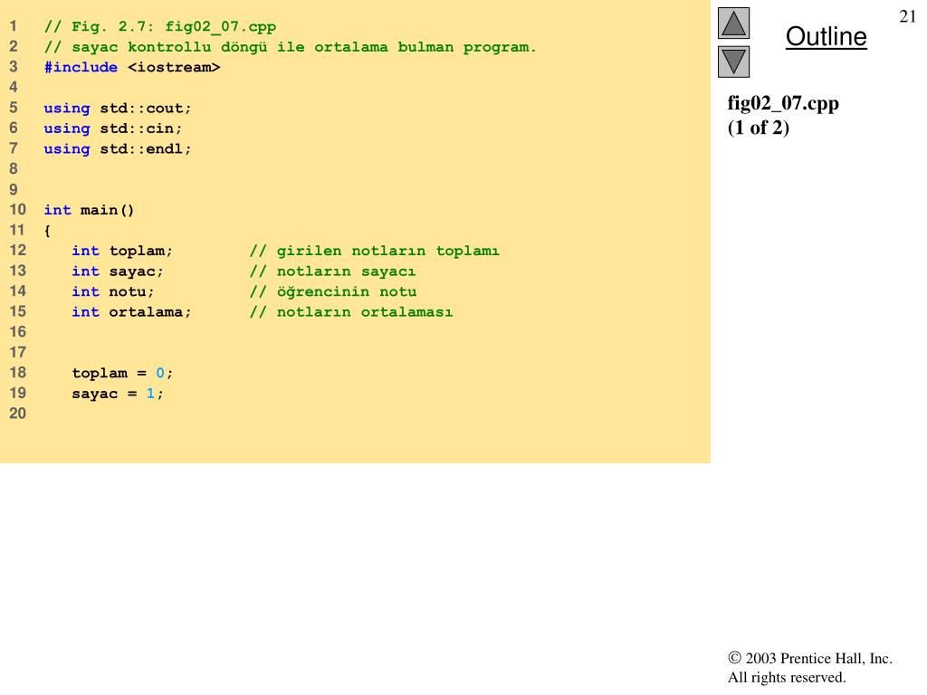Click the 'using std::cout;' line
927x695 pixels.
click(x=118, y=109)
